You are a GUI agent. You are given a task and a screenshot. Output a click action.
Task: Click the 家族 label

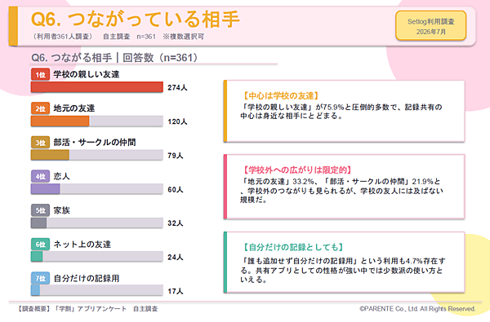point(61,210)
